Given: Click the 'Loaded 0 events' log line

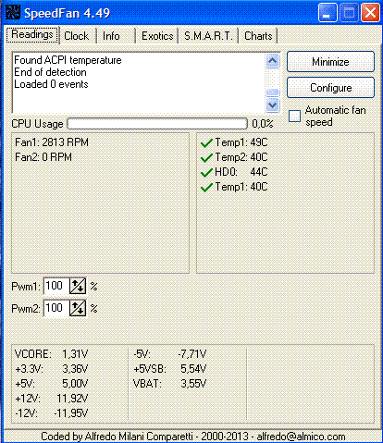Looking at the screenshot, I should [51, 84].
